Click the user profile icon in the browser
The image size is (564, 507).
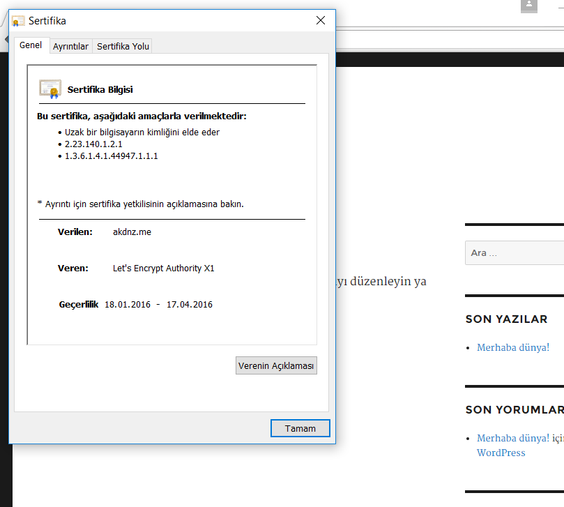click(528, 6)
